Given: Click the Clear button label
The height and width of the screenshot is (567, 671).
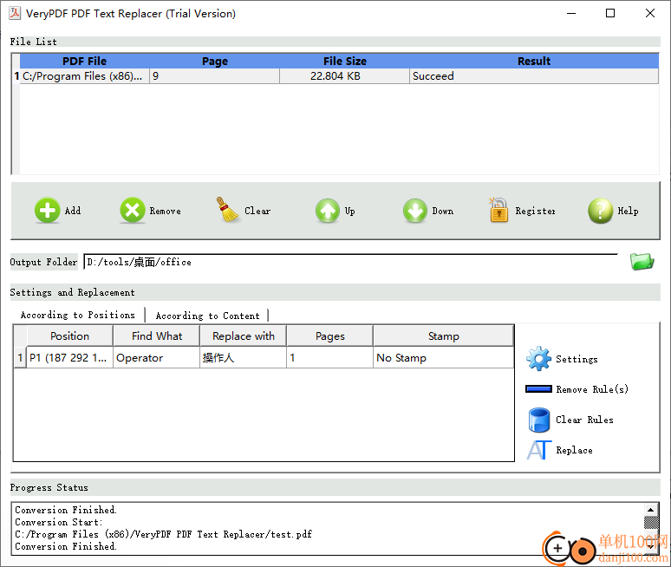Looking at the screenshot, I should coord(257,211).
